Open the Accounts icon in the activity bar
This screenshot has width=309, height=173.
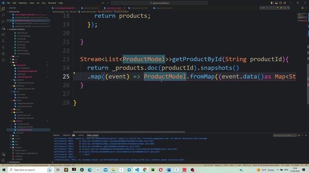(3, 154)
